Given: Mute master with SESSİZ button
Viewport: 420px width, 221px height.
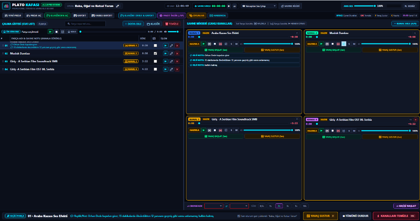Looking at the screenshot, I should [x=410, y=6].
